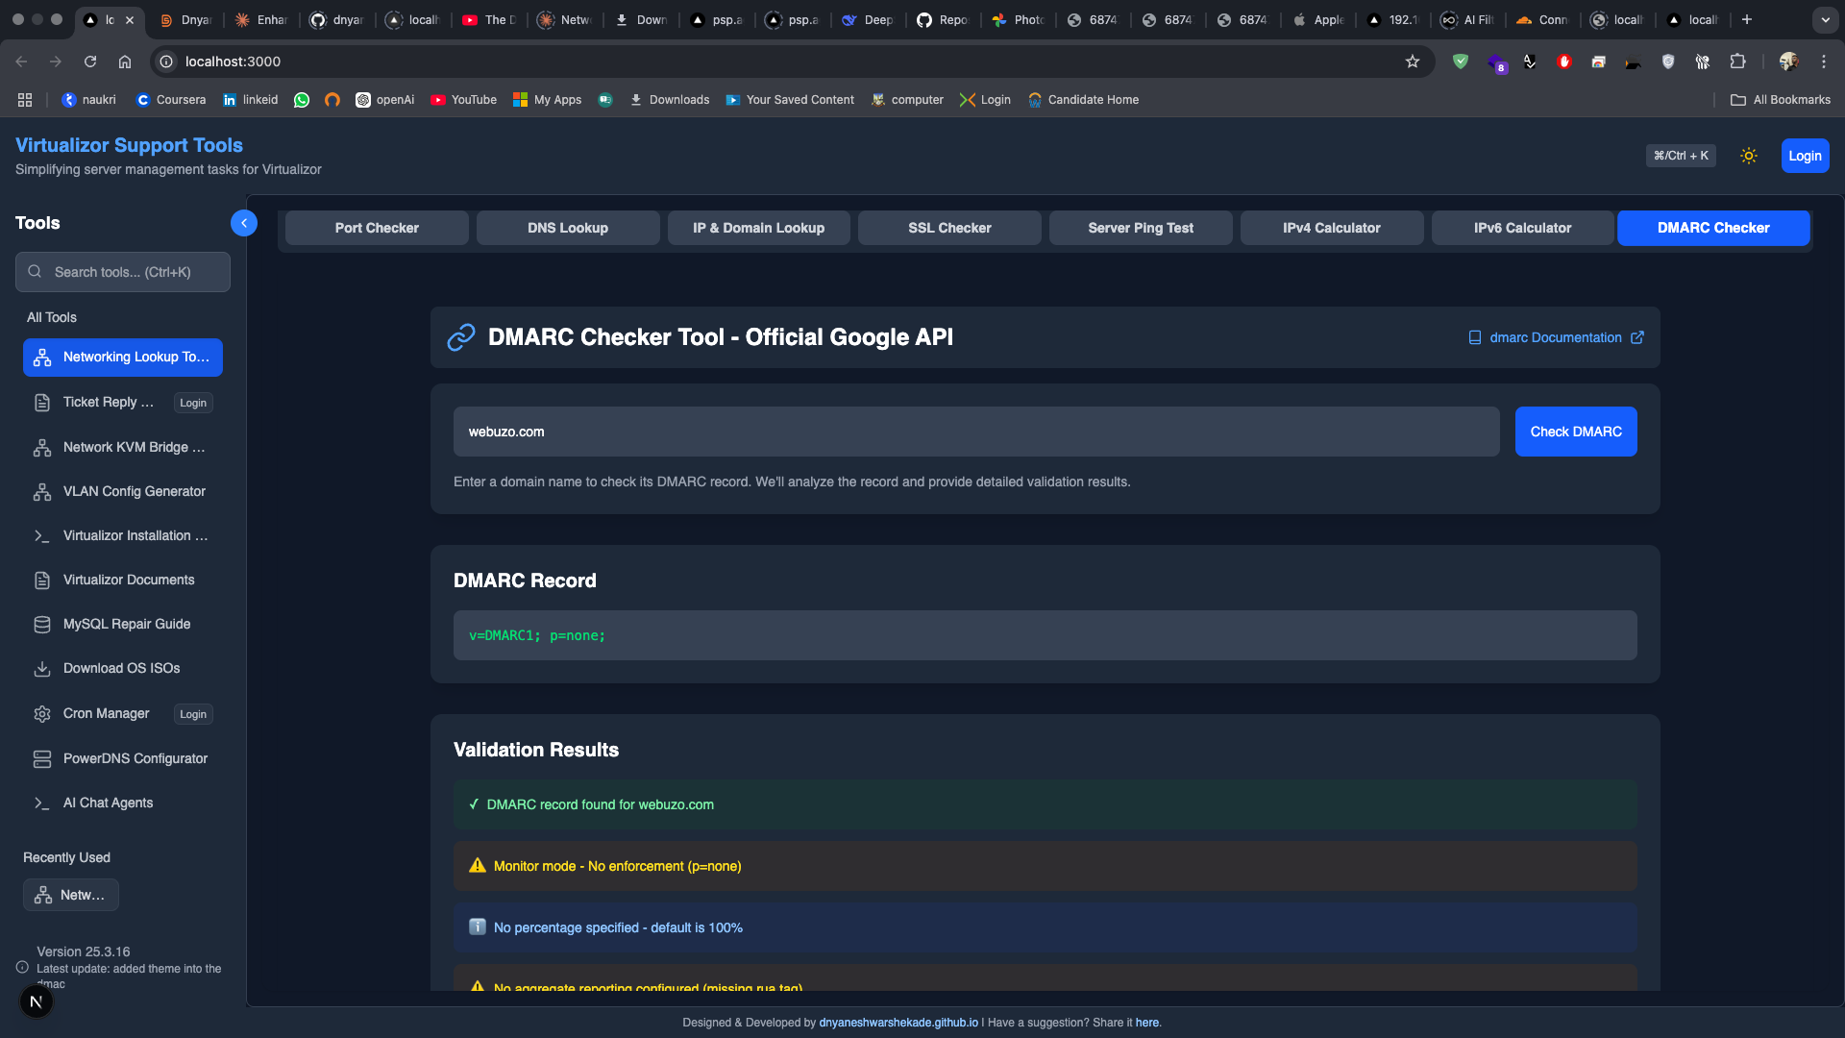Click 'No percentage specified' info result
This screenshot has height=1038, width=1845.
click(1045, 927)
